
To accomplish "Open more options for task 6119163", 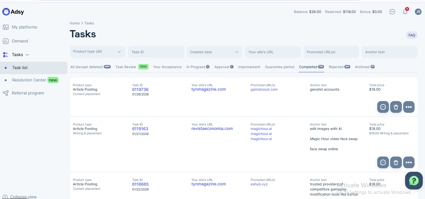I will [x=409, y=163].
